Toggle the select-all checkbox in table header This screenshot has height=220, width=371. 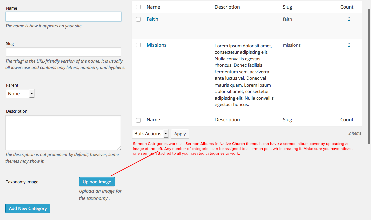pos(138,7)
